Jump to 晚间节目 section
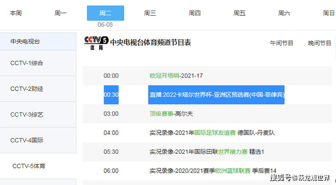The width and height of the screenshot is (336, 185). tap(319, 43)
